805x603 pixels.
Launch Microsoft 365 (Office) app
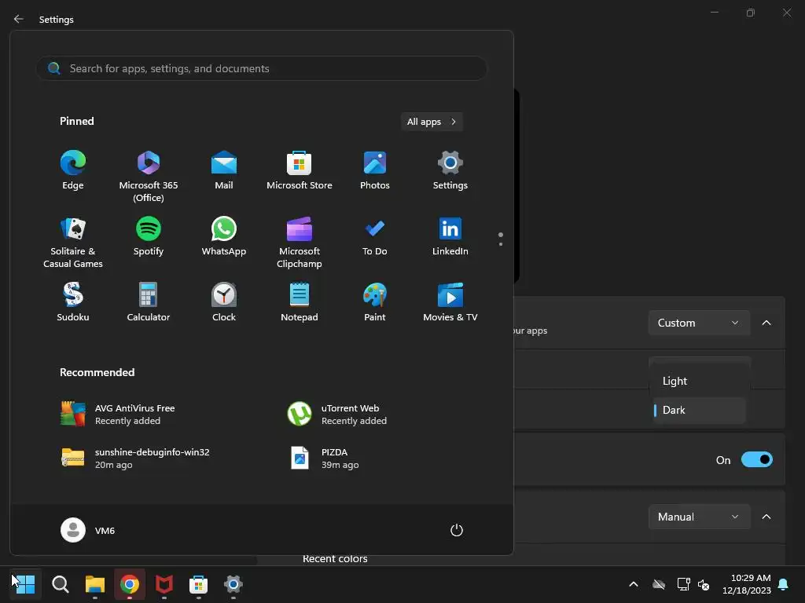click(x=149, y=176)
